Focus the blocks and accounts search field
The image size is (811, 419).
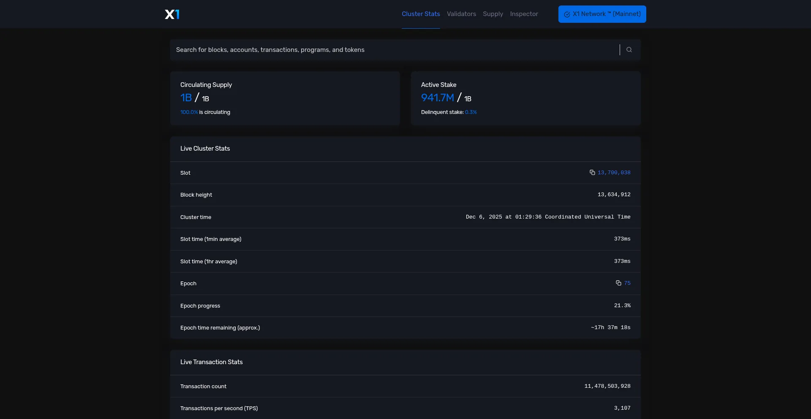(393, 50)
